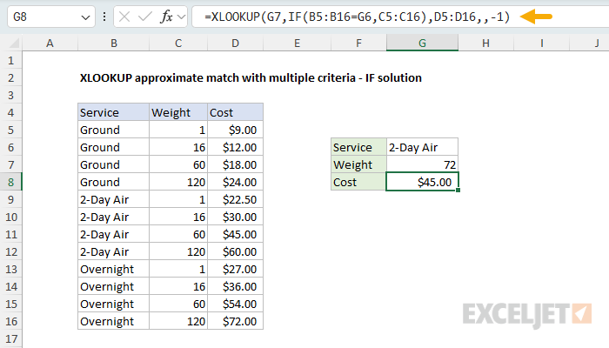Screen dimensions: 609x348
Task: Click the $45.00 cell in row 11
Action: pos(236,234)
